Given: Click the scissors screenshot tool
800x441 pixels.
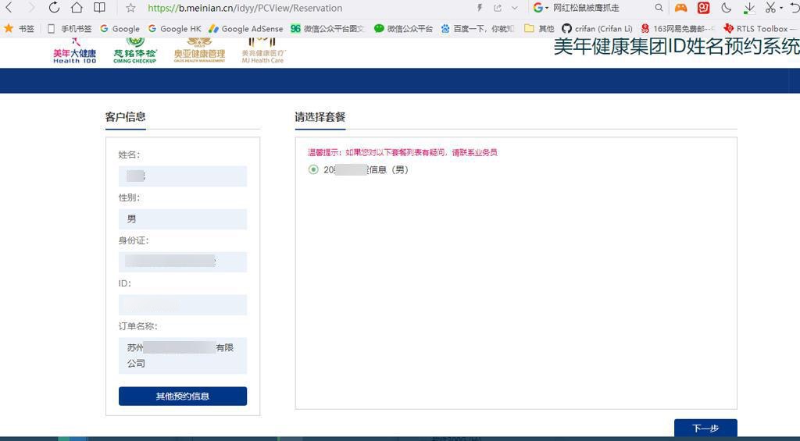Looking at the screenshot, I should [770, 8].
